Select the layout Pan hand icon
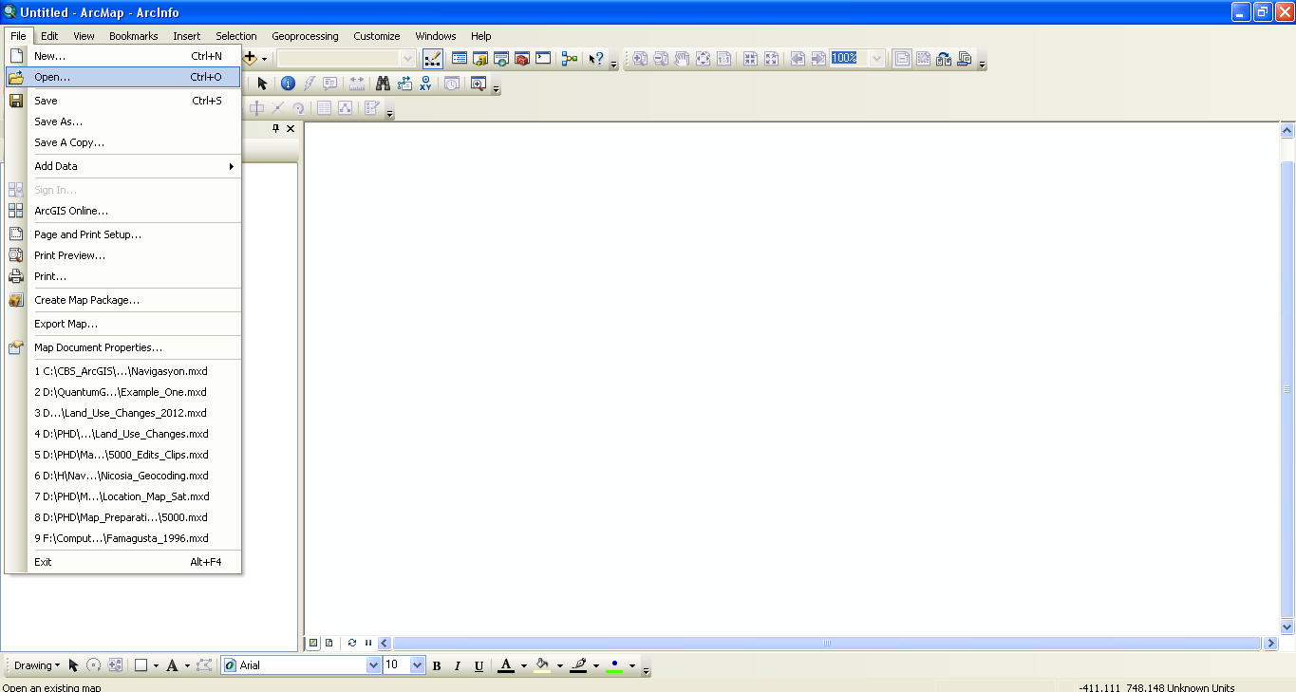Screen dimensions: 1296x692 click(x=682, y=58)
